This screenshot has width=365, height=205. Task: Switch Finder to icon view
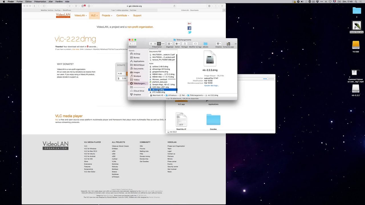tap(151, 44)
